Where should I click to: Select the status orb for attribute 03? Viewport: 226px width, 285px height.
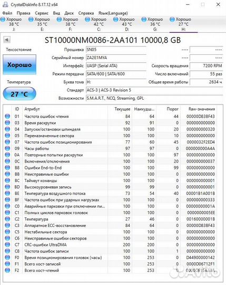coord(7,122)
